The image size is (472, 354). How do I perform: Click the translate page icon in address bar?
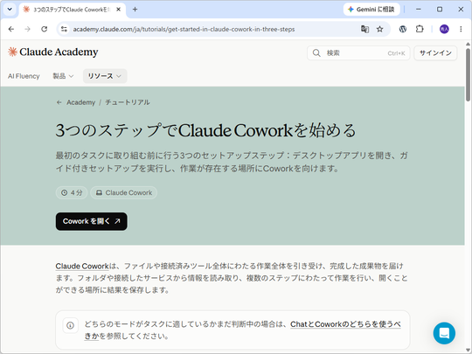point(364,29)
